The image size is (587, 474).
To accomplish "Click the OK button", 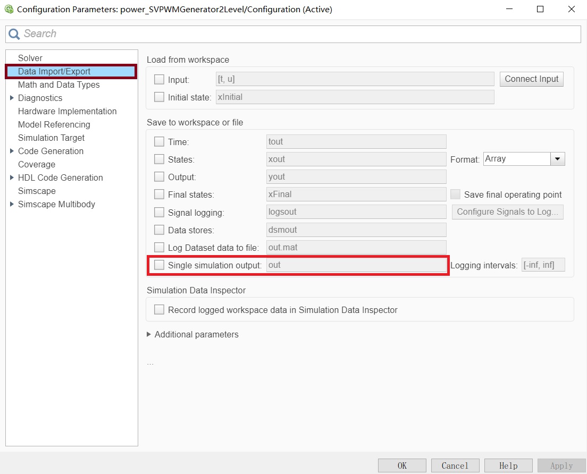I will (x=402, y=466).
